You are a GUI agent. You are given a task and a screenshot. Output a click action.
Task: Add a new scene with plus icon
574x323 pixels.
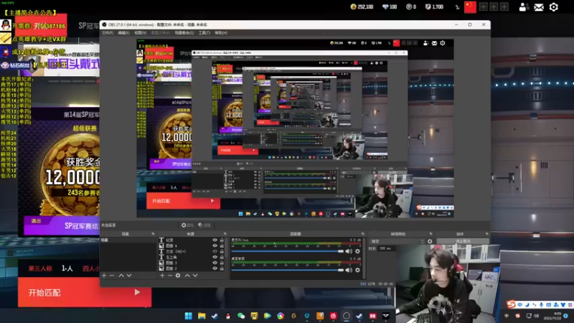click(104, 276)
